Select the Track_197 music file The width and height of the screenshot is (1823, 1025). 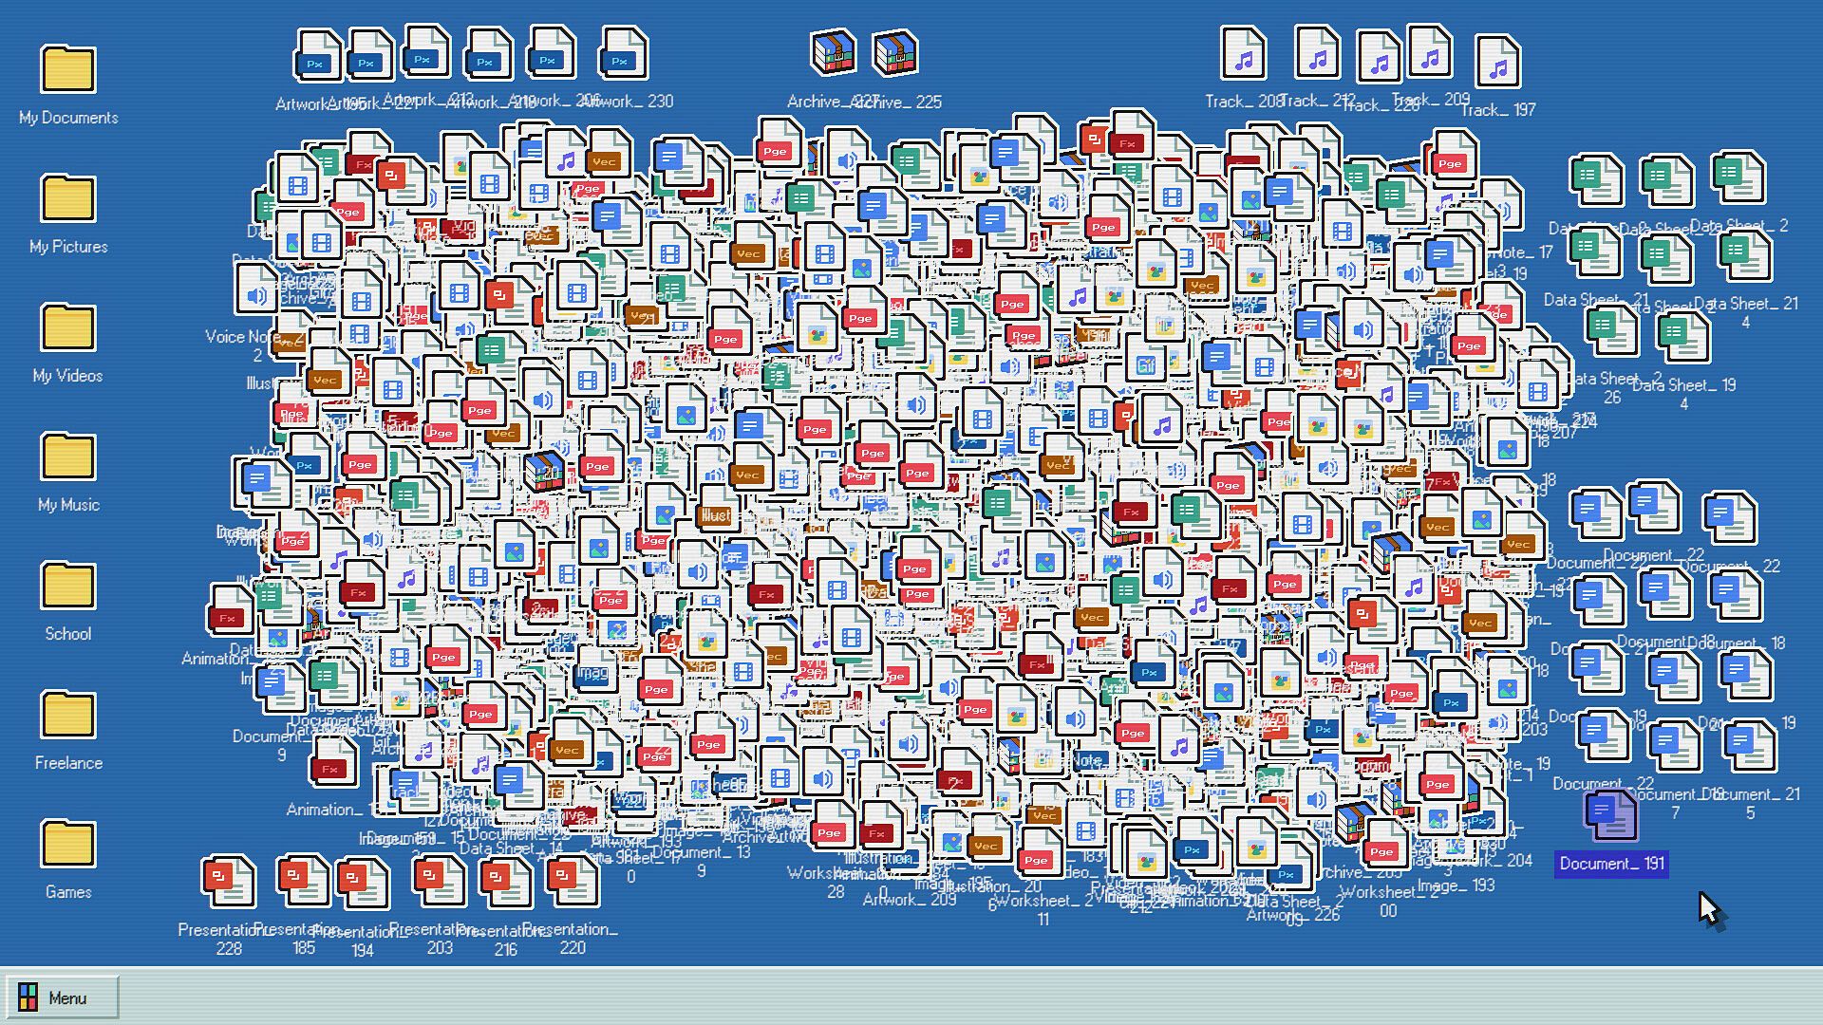point(1498,62)
